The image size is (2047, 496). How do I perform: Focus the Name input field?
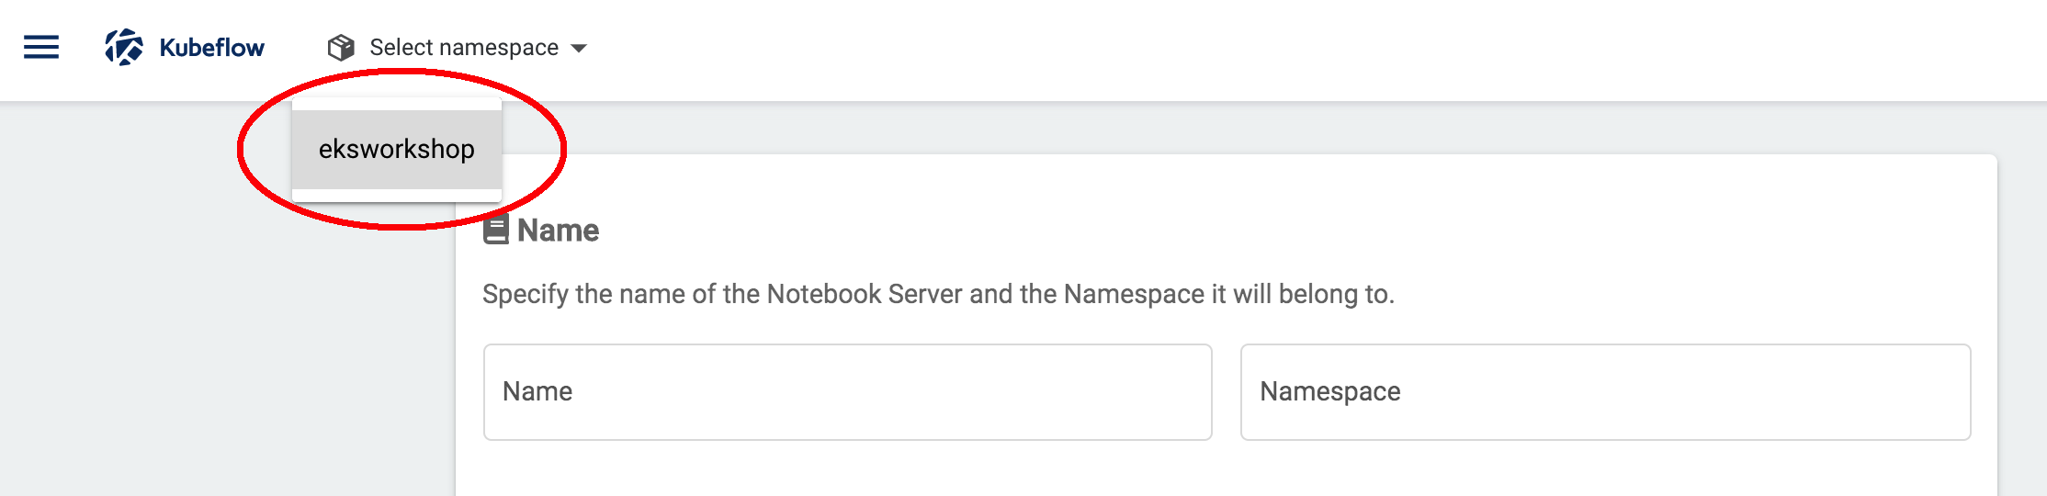tap(847, 392)
